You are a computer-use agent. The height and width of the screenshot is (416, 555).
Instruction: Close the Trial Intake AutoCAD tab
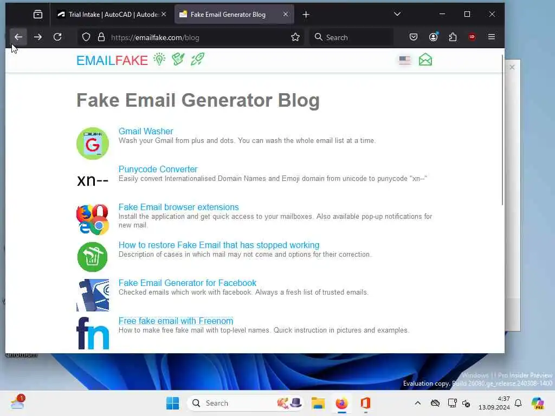[x=164, y=15]
